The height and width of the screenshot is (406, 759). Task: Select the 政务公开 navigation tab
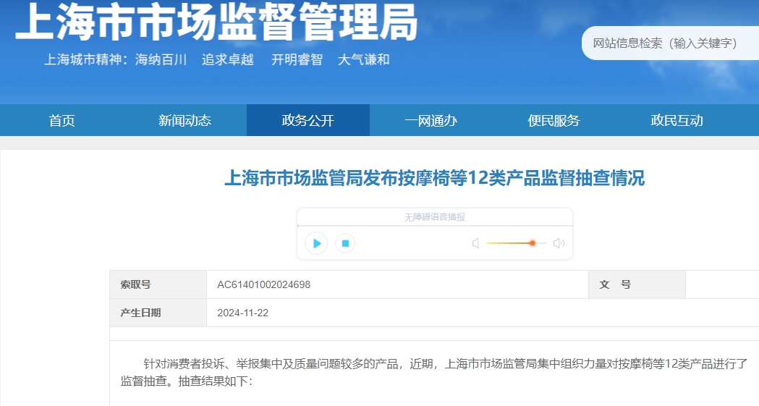pos(308,120)
